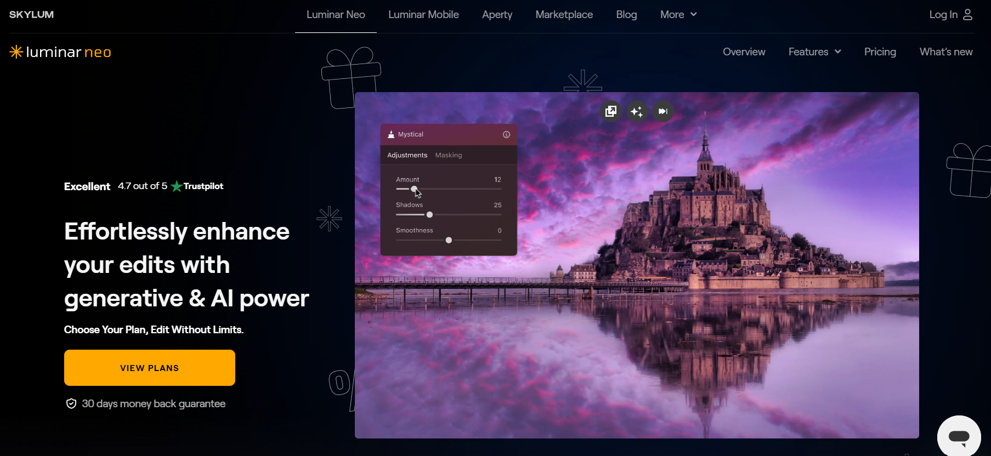Switch to the Masking tab

(x=449, y=155)
